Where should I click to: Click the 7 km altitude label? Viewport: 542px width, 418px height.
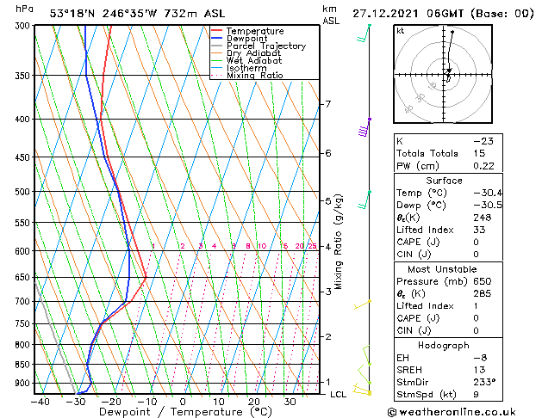click(x=328, y=104)
